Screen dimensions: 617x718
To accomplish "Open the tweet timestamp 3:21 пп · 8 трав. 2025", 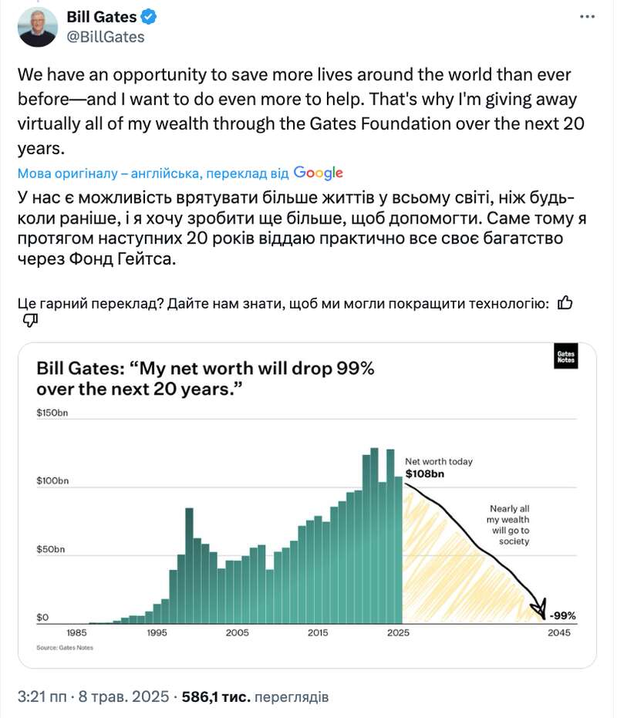I will (x=93, y=696).
